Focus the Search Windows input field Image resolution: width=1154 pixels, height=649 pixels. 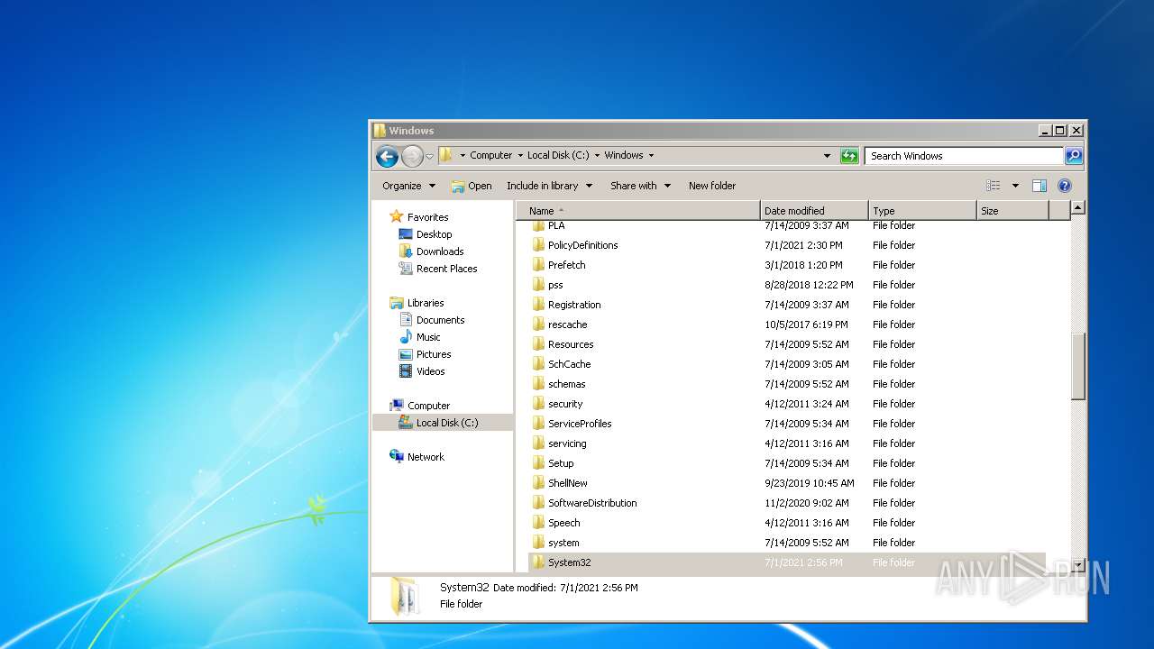click(x=964, y=156)
